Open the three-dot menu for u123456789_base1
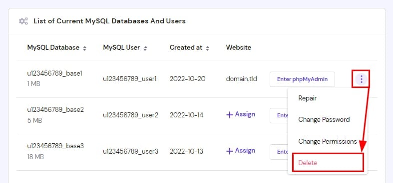393x183 pixels. coord(361,79)
